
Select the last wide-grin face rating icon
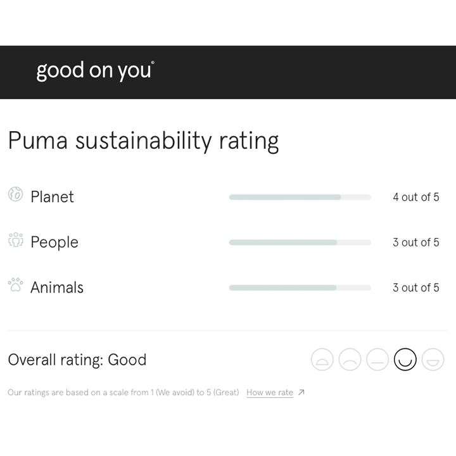[x=433, y=360]
